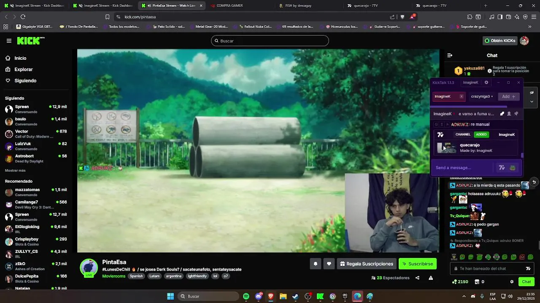540x303 pixels.
Task: Click taskbar volume icon
Action: [x=510, y=296]
